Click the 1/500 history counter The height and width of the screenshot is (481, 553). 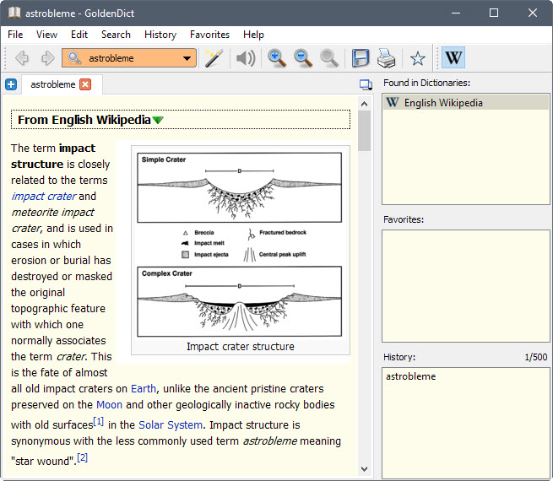click(x=536, y=357)
